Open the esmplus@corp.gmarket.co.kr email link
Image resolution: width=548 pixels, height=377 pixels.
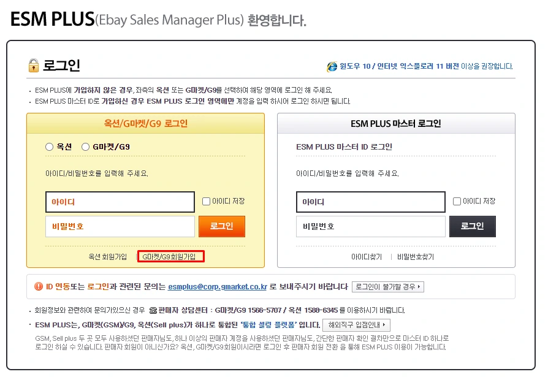click(x=218, y=287)
